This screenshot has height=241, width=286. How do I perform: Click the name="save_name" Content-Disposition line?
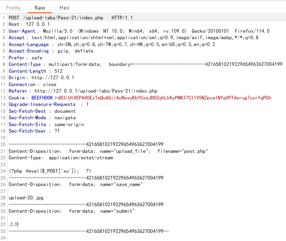coord(76,185)
